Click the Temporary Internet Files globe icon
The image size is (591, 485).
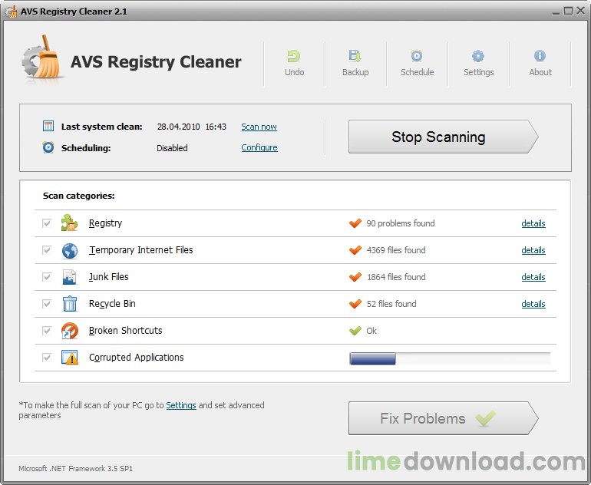[x=70, y=251]
